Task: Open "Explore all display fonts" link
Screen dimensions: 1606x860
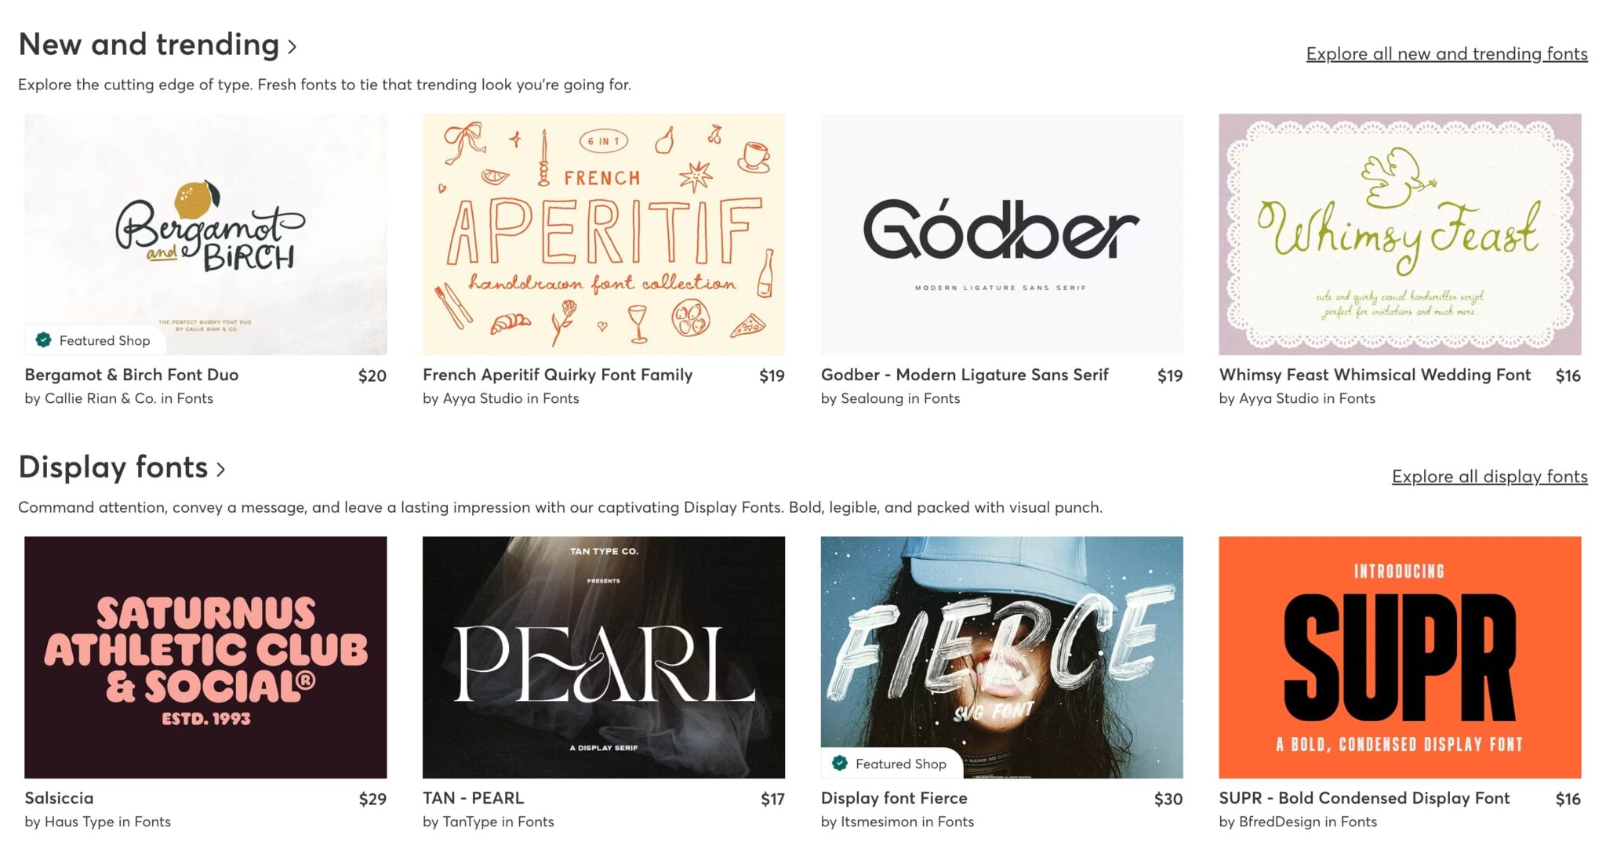Action: 1490,476
